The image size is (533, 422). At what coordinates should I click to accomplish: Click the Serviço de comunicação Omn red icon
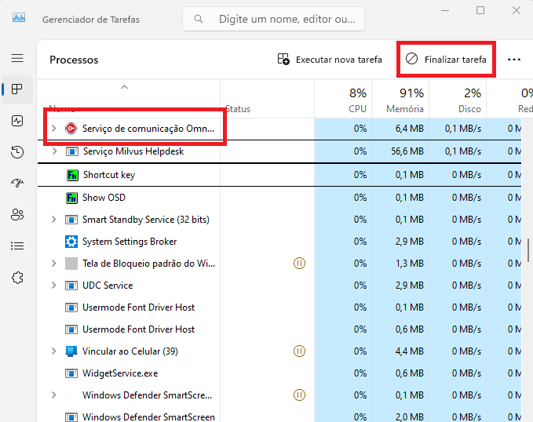point(71,129)
